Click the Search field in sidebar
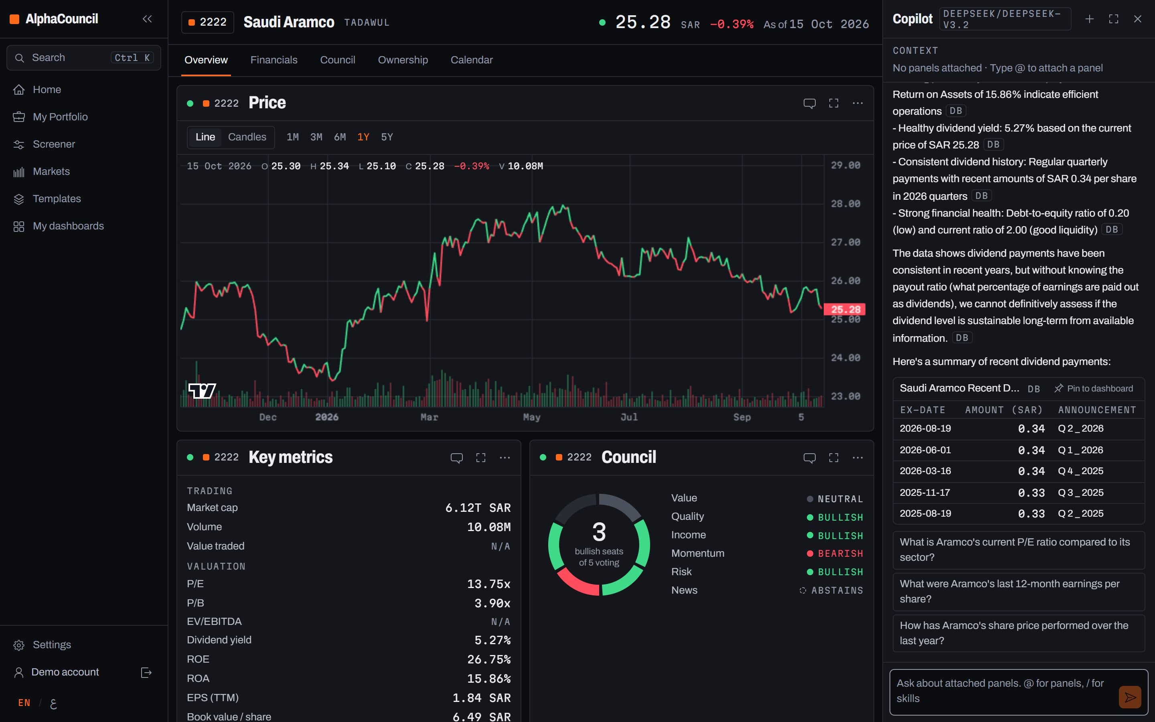 [x=83, y=58]
